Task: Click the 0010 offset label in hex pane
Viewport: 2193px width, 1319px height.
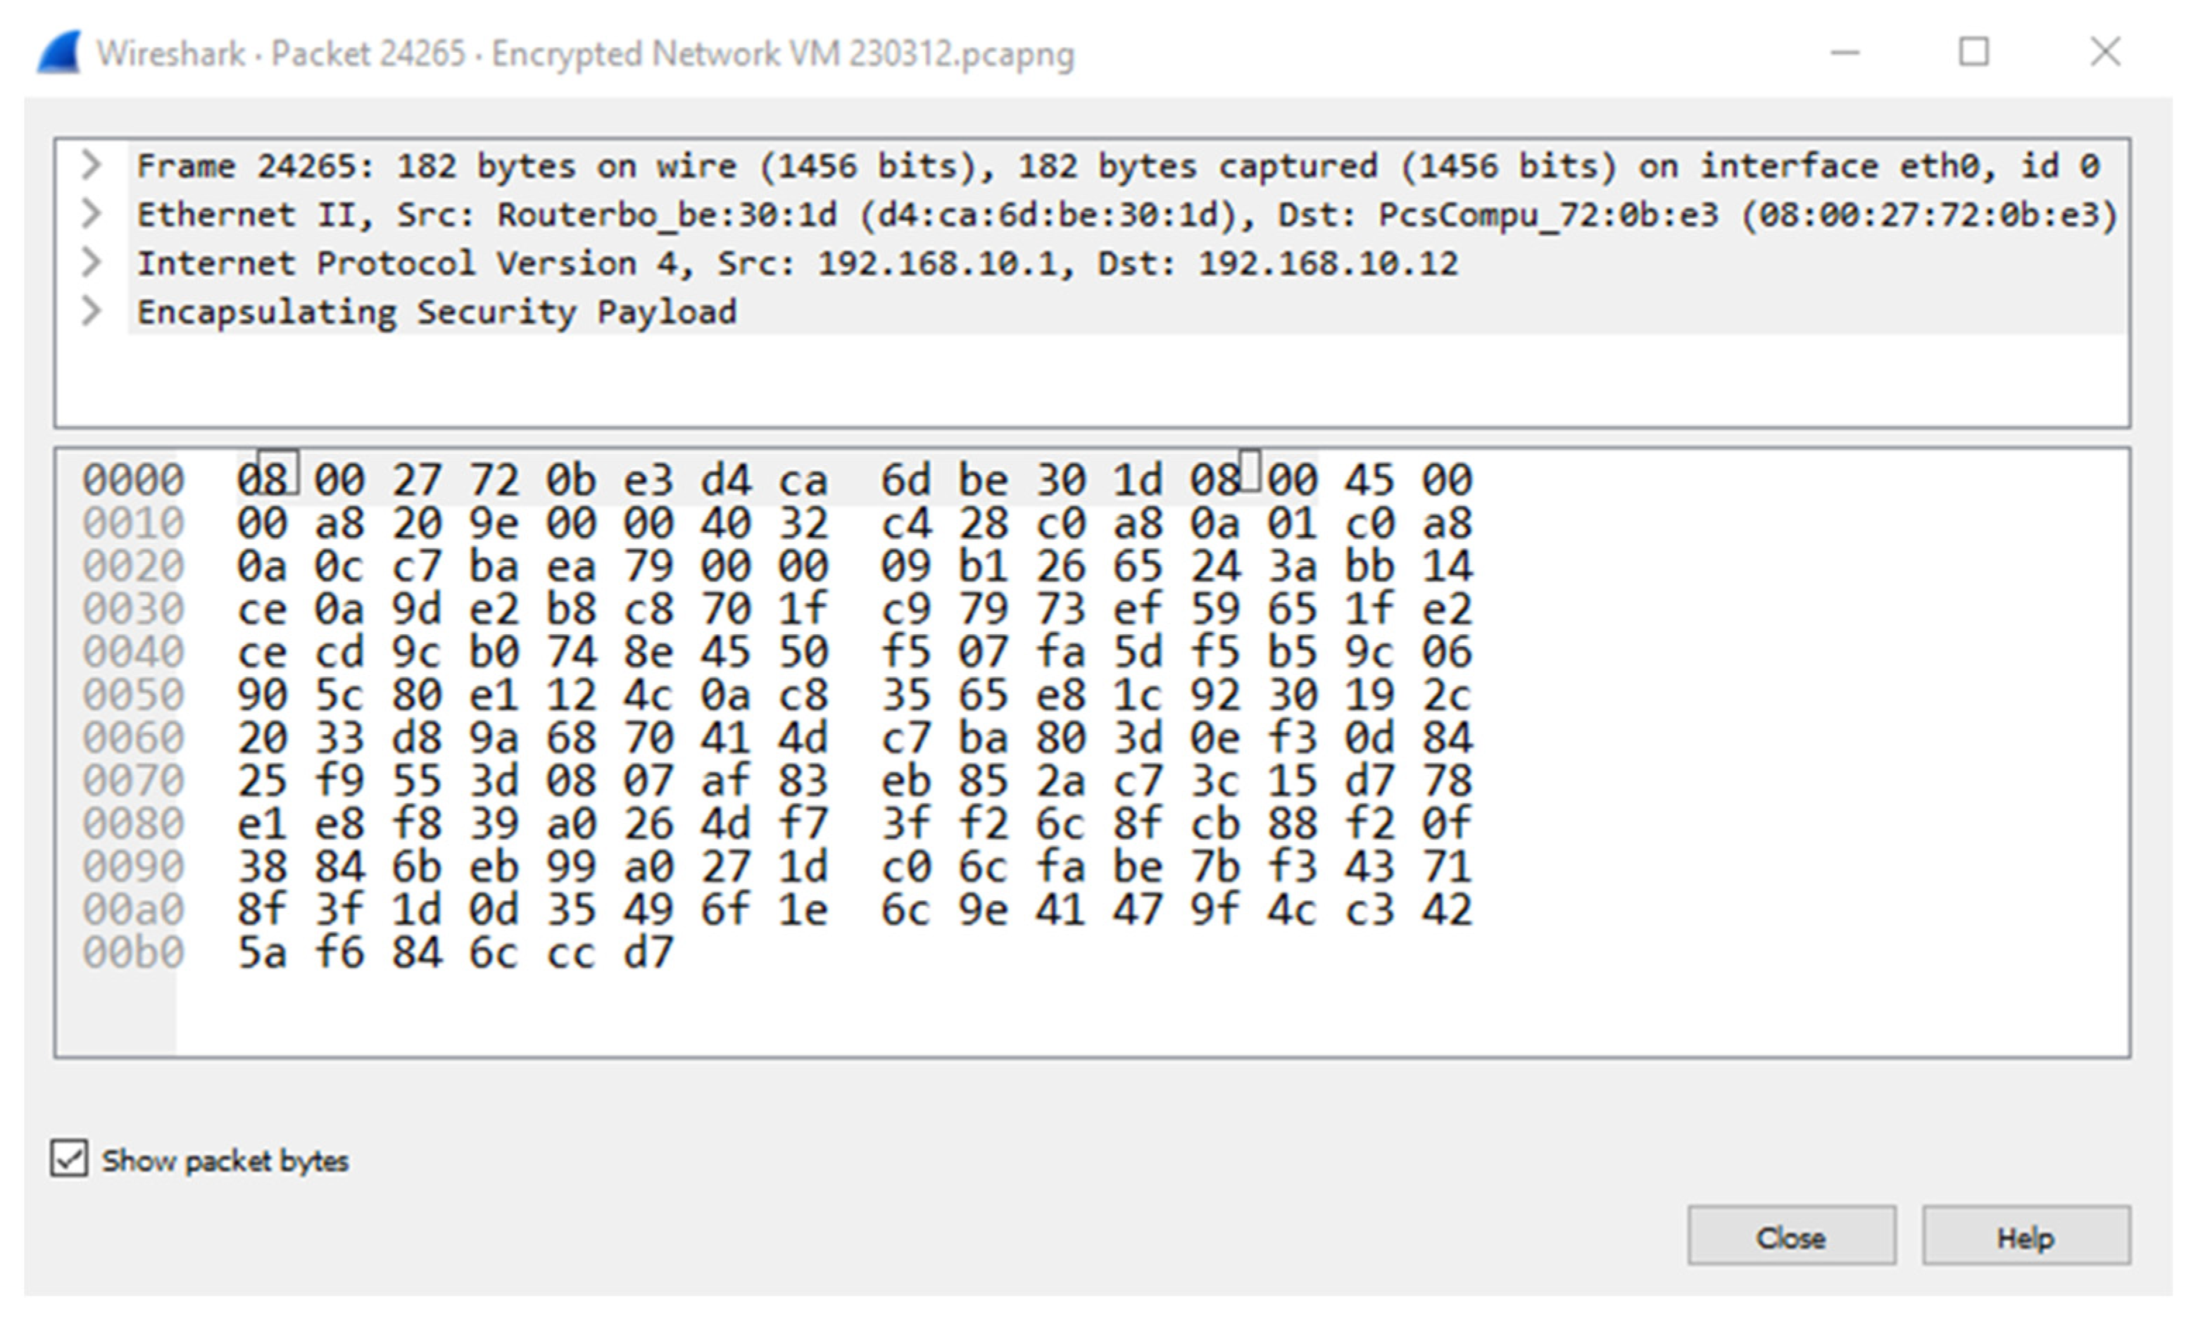Action: pos(133,524)
